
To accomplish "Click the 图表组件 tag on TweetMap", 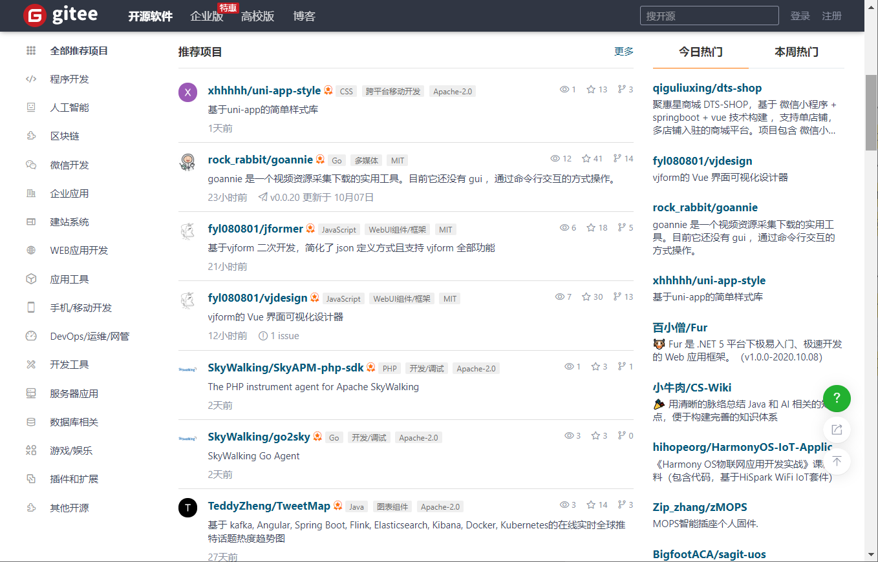I will pos(392,506).
